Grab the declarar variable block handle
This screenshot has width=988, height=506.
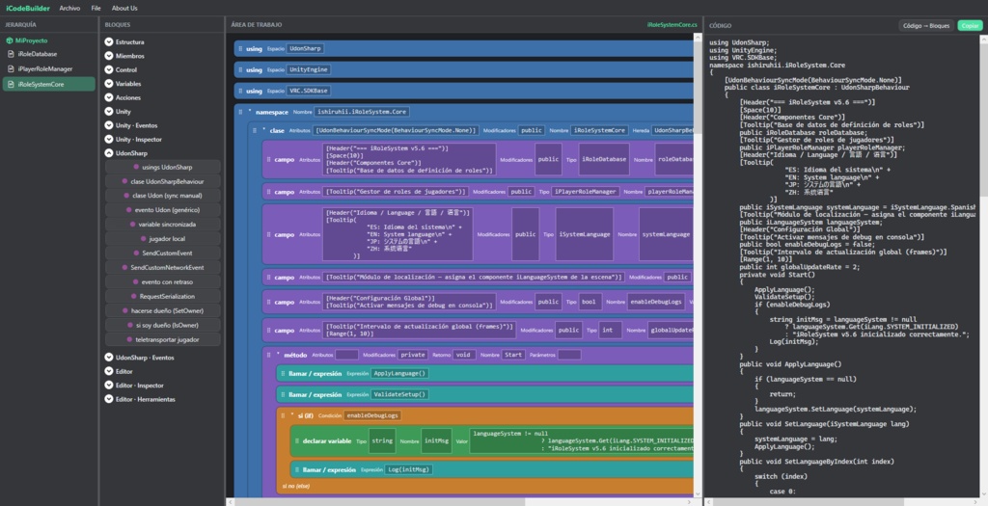pos(297,441)
